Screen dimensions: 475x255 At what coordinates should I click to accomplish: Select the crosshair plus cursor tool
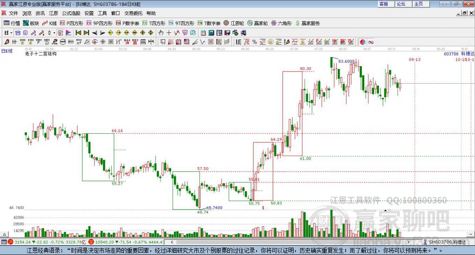(169, 33)
